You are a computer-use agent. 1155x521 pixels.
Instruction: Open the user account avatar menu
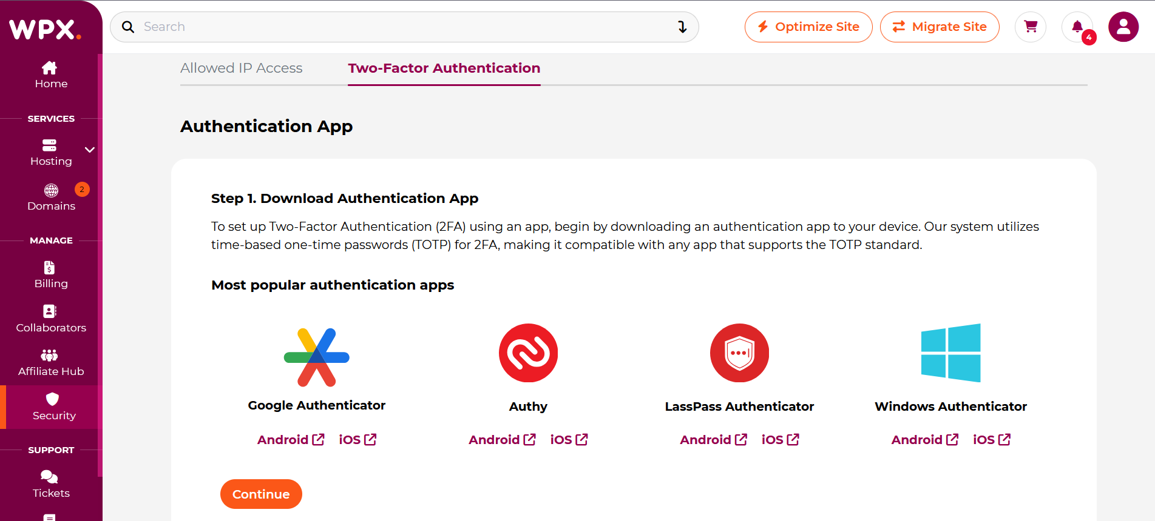tap(1123, 27)
